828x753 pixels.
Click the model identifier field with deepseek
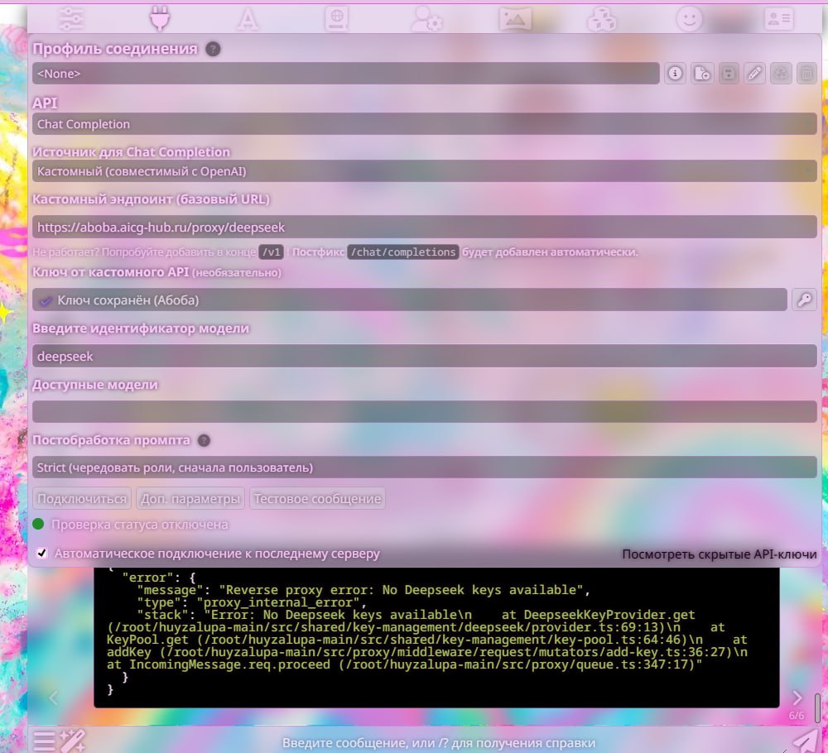pyautogui.click(x=425, y=356)
